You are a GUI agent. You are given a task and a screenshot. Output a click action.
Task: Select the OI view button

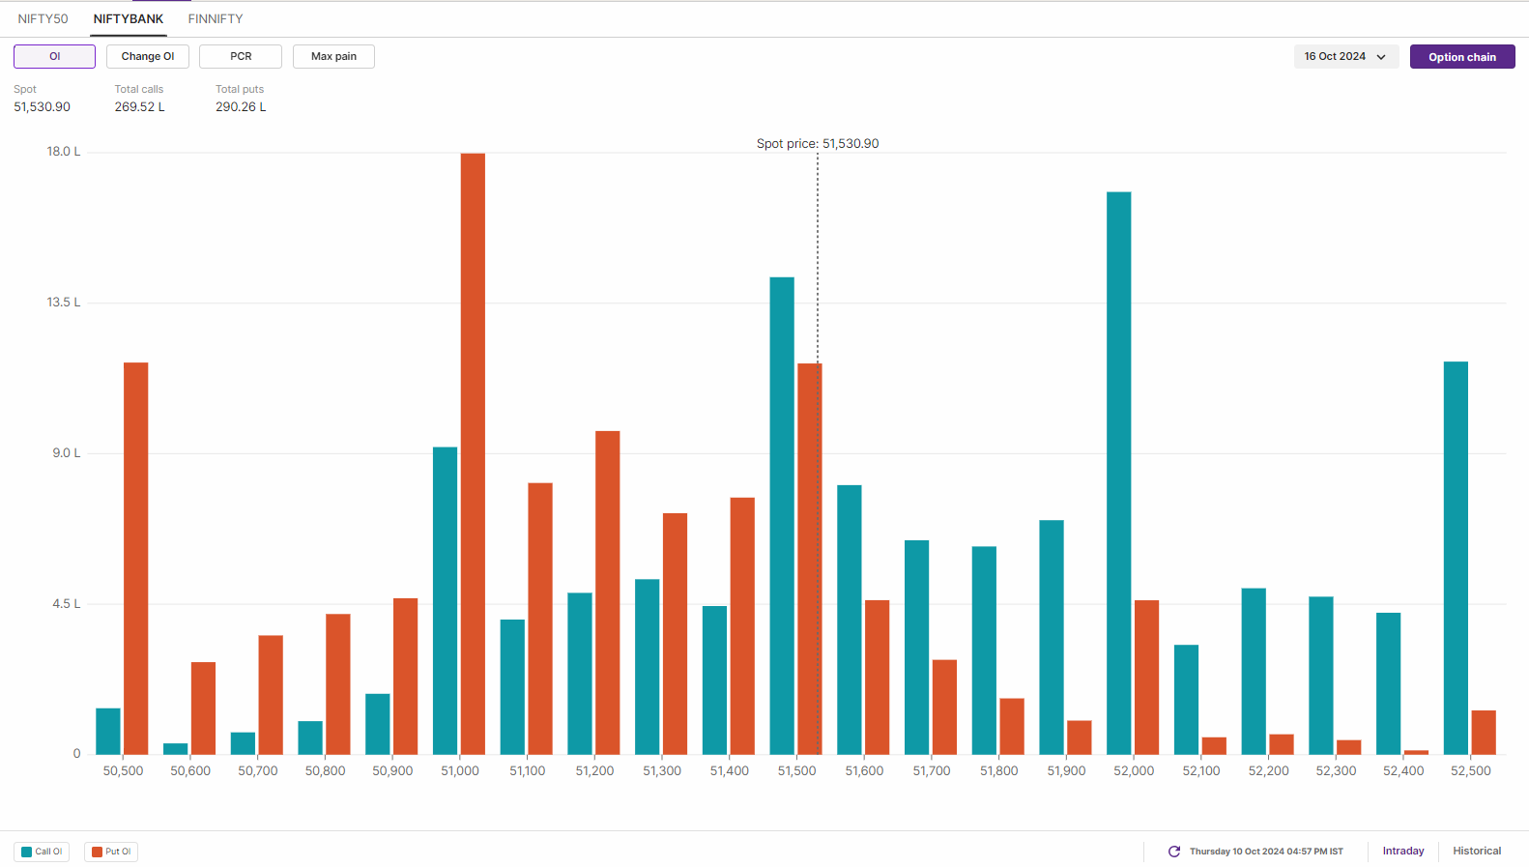(55, 57)
